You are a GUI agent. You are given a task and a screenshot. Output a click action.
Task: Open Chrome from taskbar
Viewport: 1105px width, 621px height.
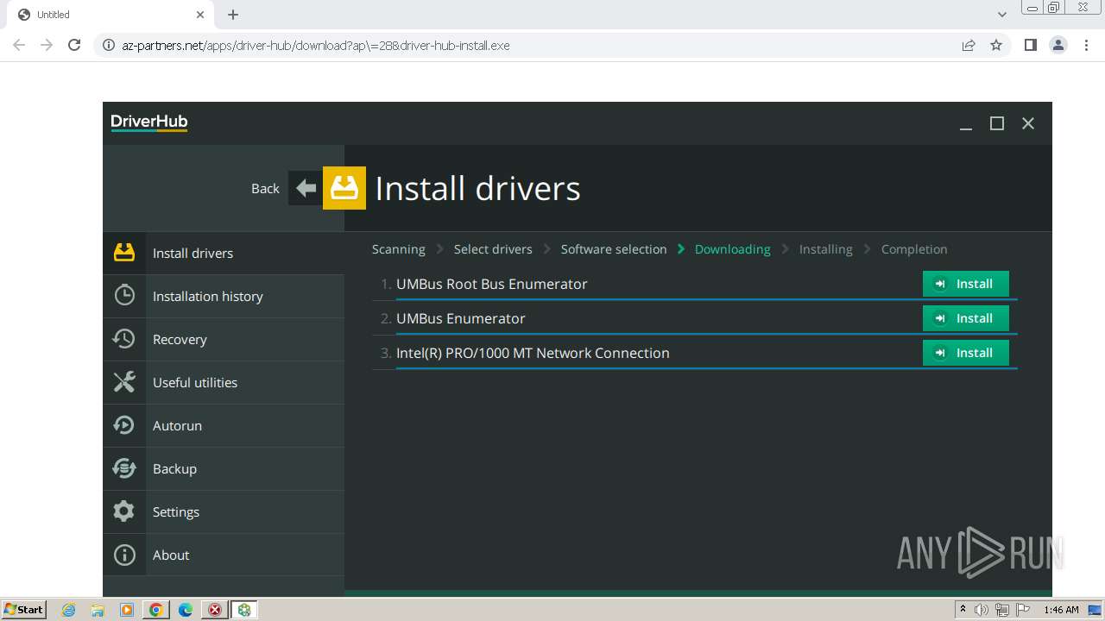tap(156, 610)
